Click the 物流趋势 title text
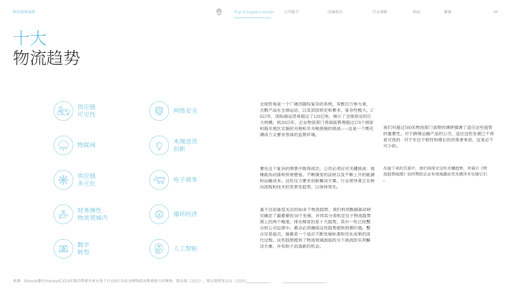The image size is (511, 288). (46, 58)
